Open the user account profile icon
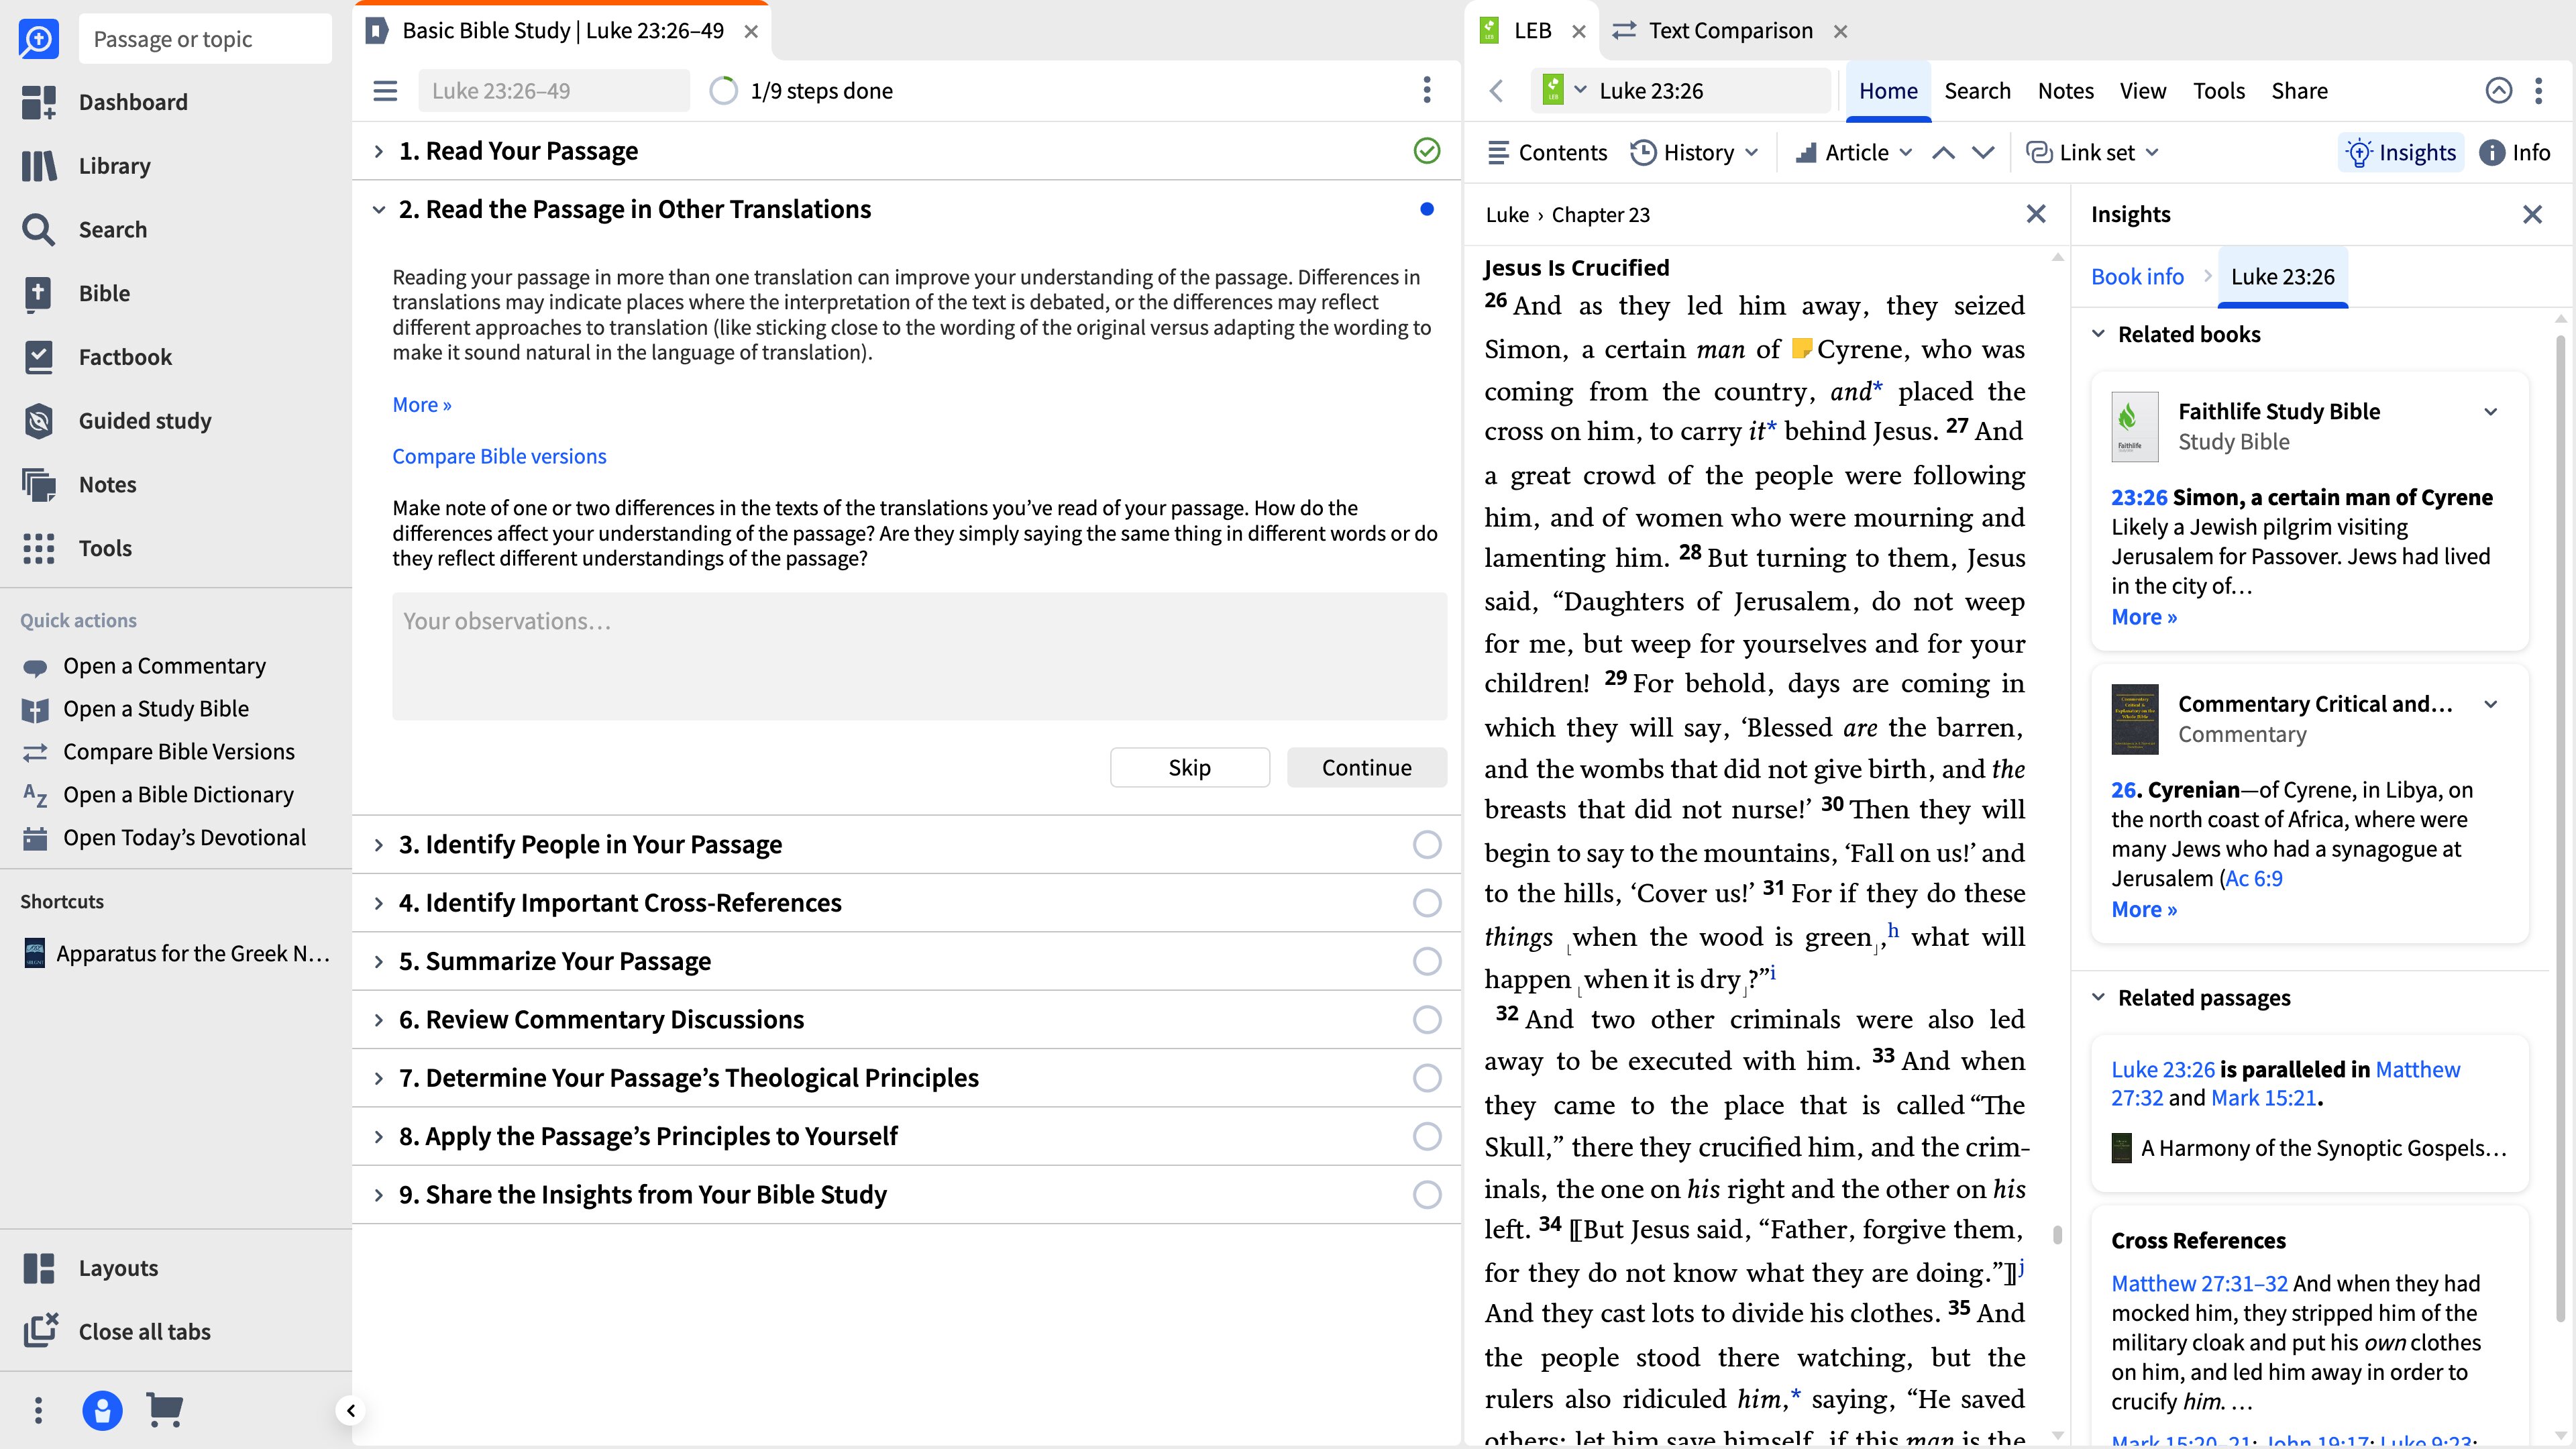This screenshot has height=1449, width=2576. pos(102,1410)
